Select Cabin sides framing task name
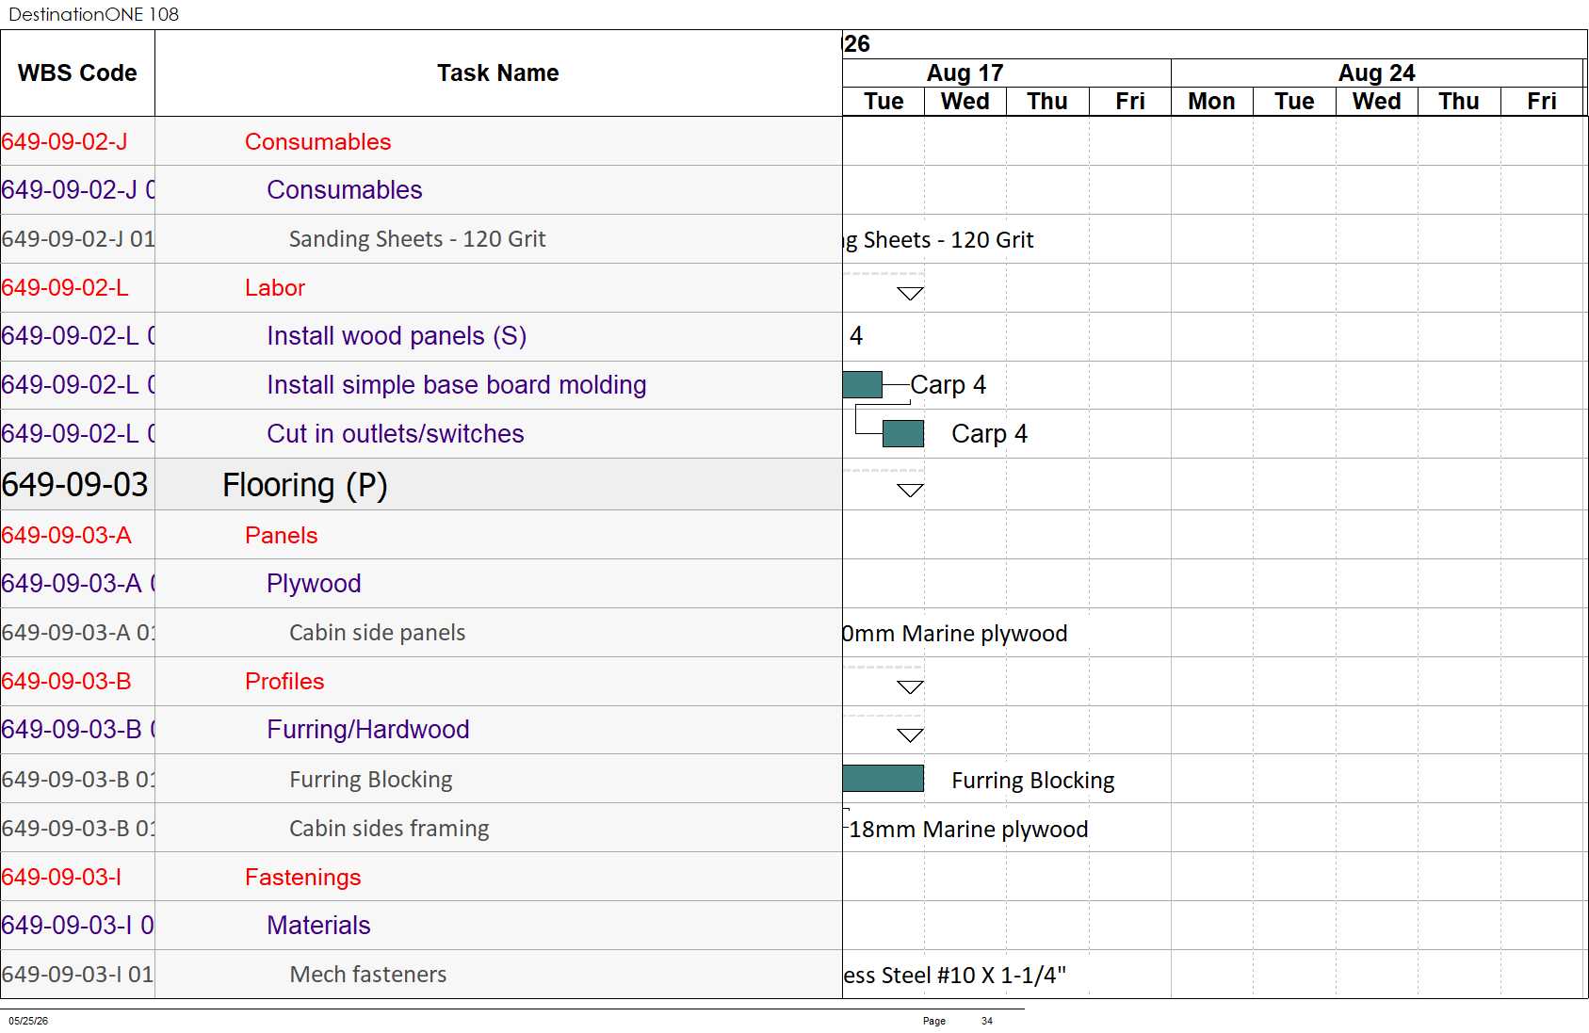The width and height of the screenshot is (1589, 1033). [389, 829]
